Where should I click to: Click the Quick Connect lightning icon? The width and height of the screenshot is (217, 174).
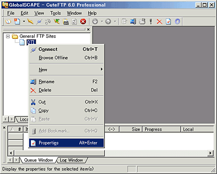click(x=30, y=21)
